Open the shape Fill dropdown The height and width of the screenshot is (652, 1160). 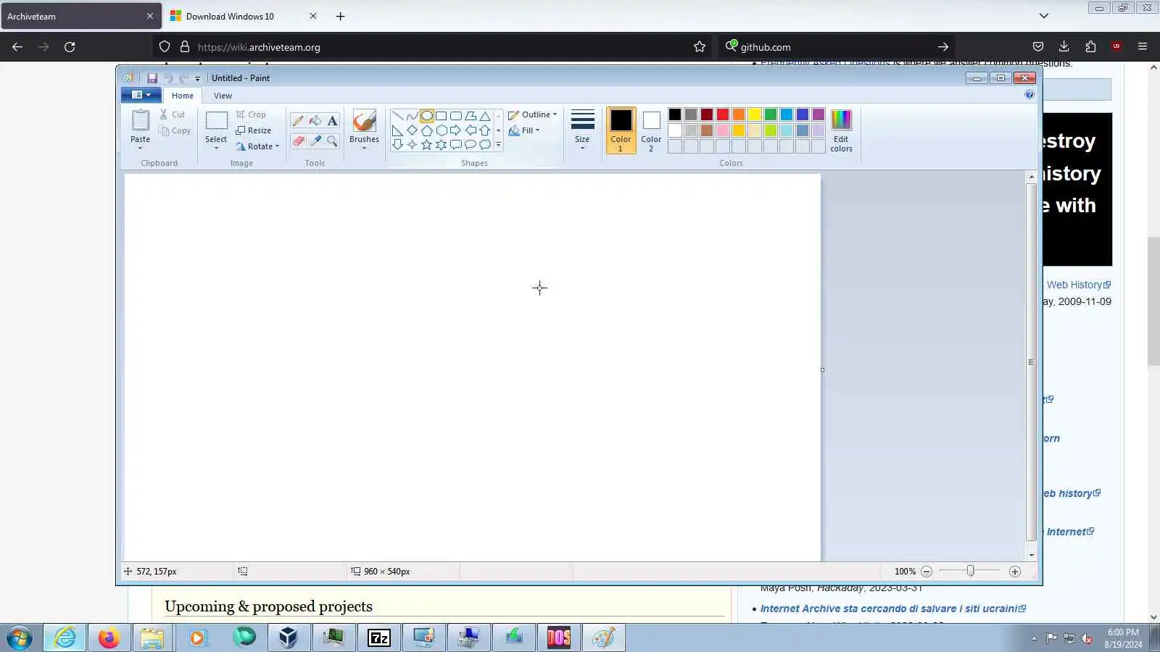point(523,130)
